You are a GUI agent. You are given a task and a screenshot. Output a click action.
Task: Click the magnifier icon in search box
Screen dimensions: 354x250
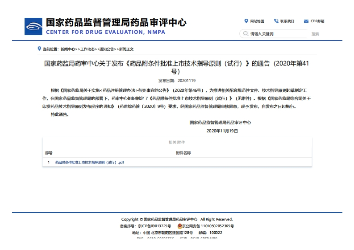point(245,34)
